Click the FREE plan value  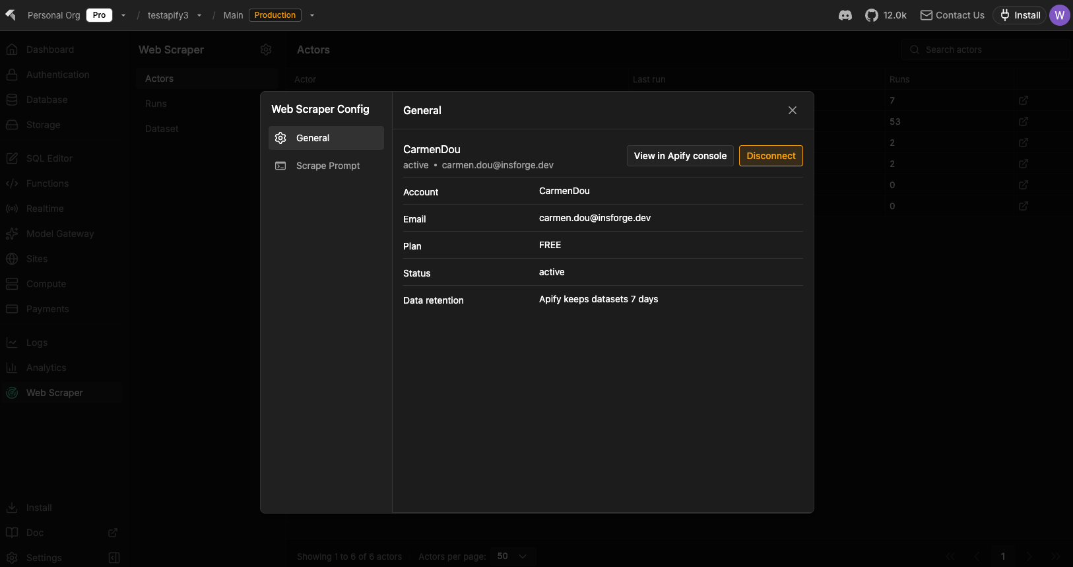click(x=550, y=245)
